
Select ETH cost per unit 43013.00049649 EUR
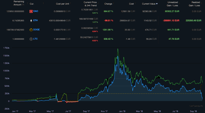tap(60, 21)
